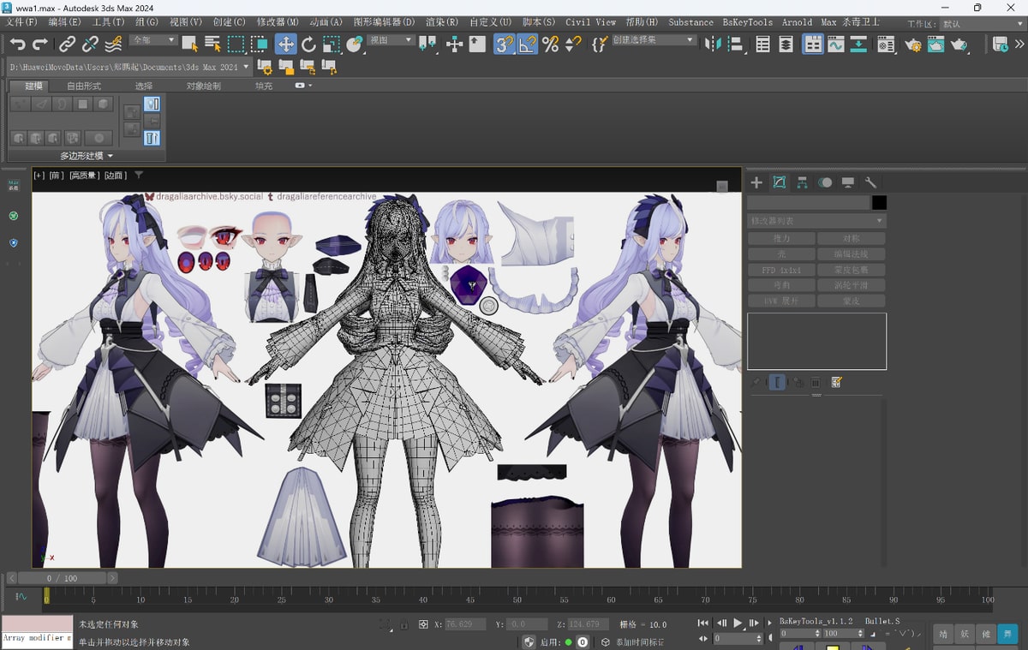
Task: Open the Layer Explorer icon
Action: (x=786, y=44)
